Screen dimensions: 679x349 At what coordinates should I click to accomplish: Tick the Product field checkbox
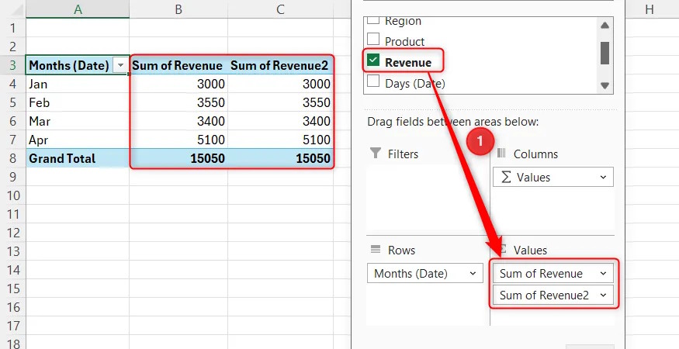[x=372, y=40]
